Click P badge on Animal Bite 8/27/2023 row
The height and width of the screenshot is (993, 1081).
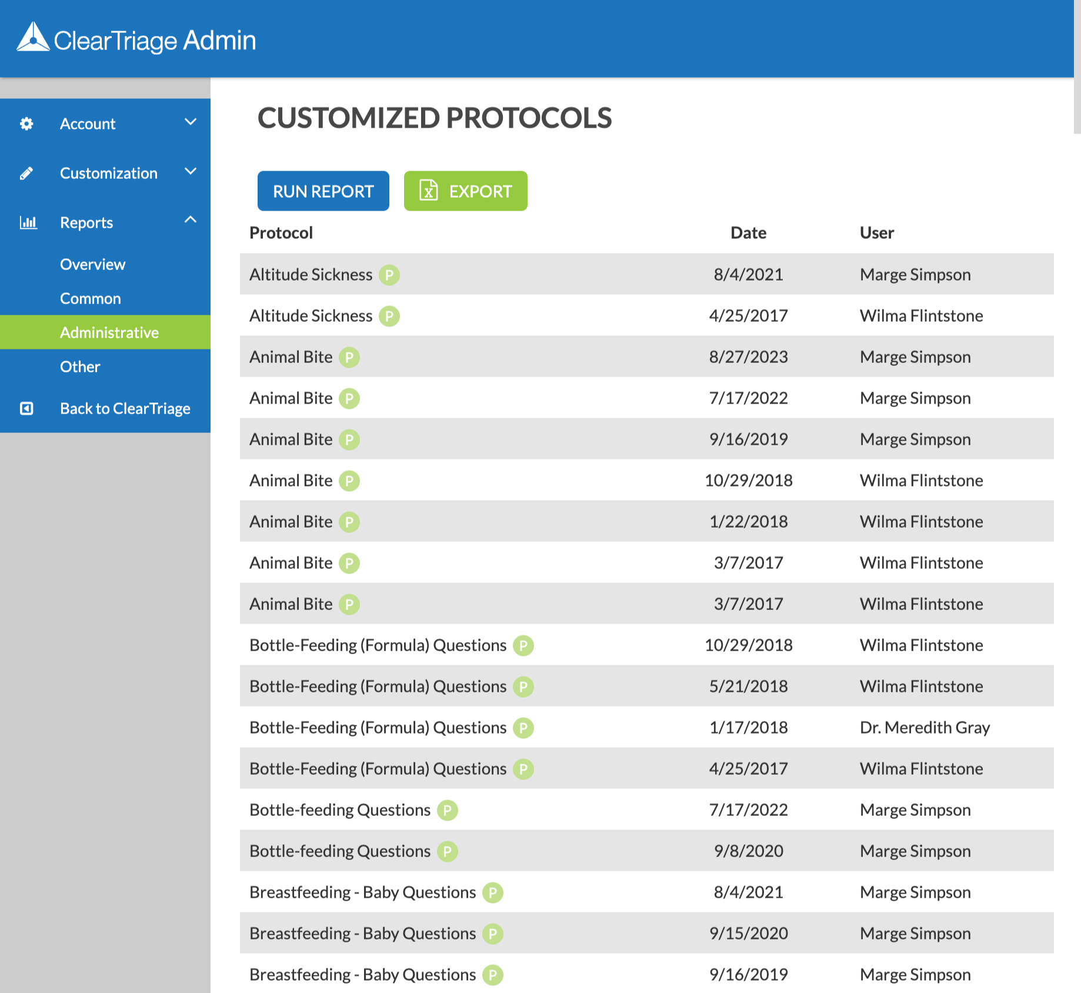tap(349, 357)
